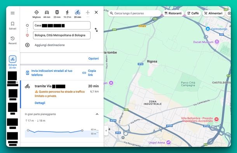Image resolution: width=237 pixels, height=153 pixels.
Task: Open route Opzioni
Action: coord(94,59)
